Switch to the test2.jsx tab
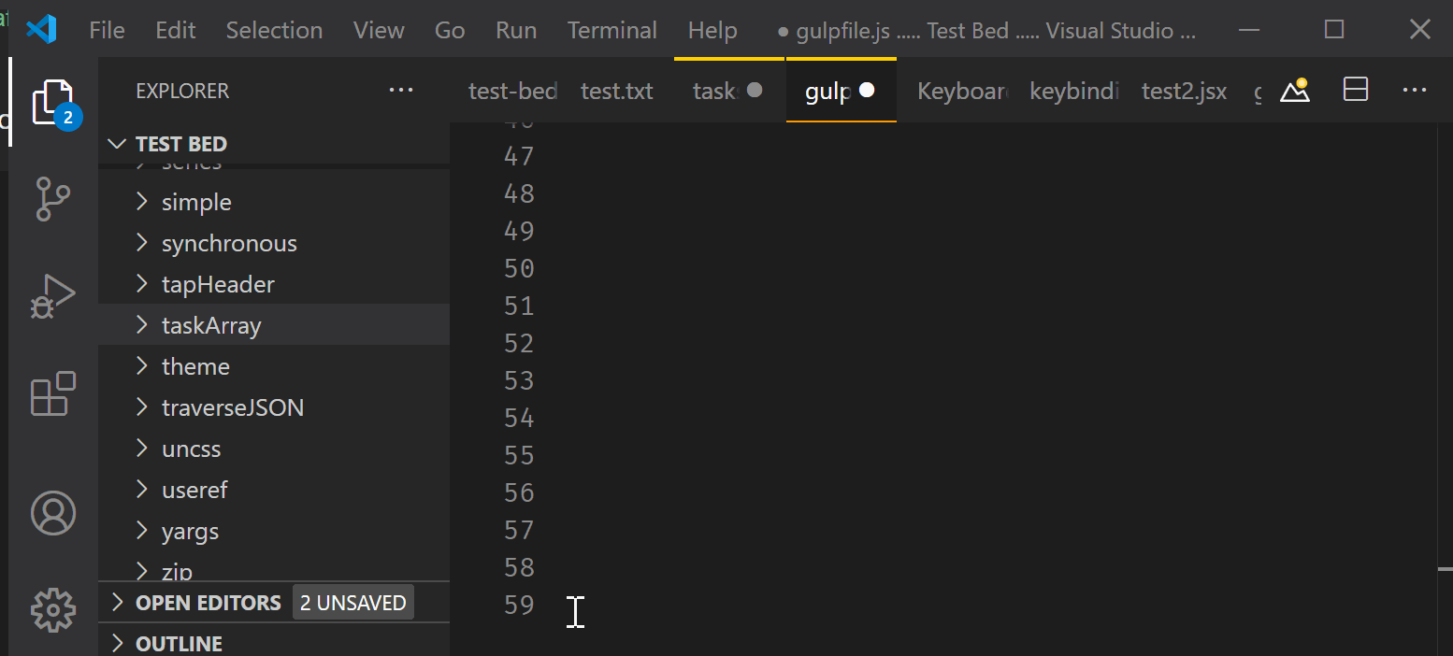The width and height of the screenshot is (1453, 656). pyautogui.click(x=1184, y=90)
